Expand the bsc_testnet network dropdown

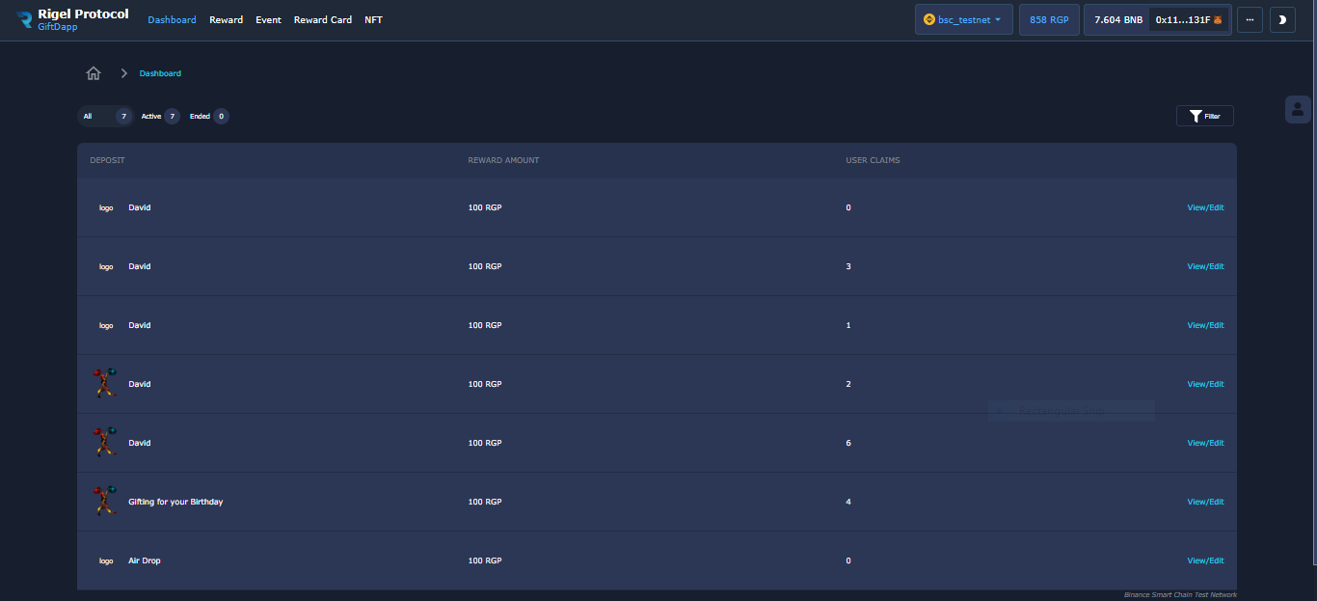coord(963,19)
